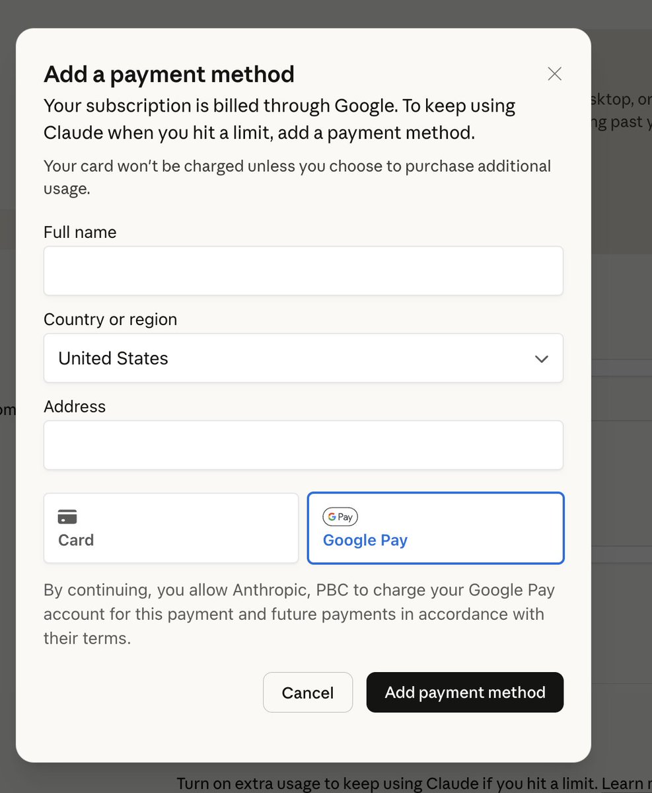Click the 'By continuing, you allow Anthropic' disclaimer

[299, 615]
